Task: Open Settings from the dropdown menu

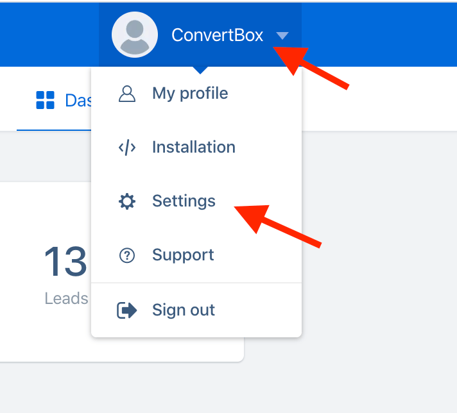Action: (196, 201)
